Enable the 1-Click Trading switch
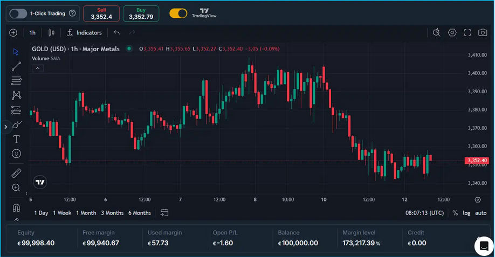Viewport: 495px width, 257px height. pyautogui.click(x=18, y=13)
